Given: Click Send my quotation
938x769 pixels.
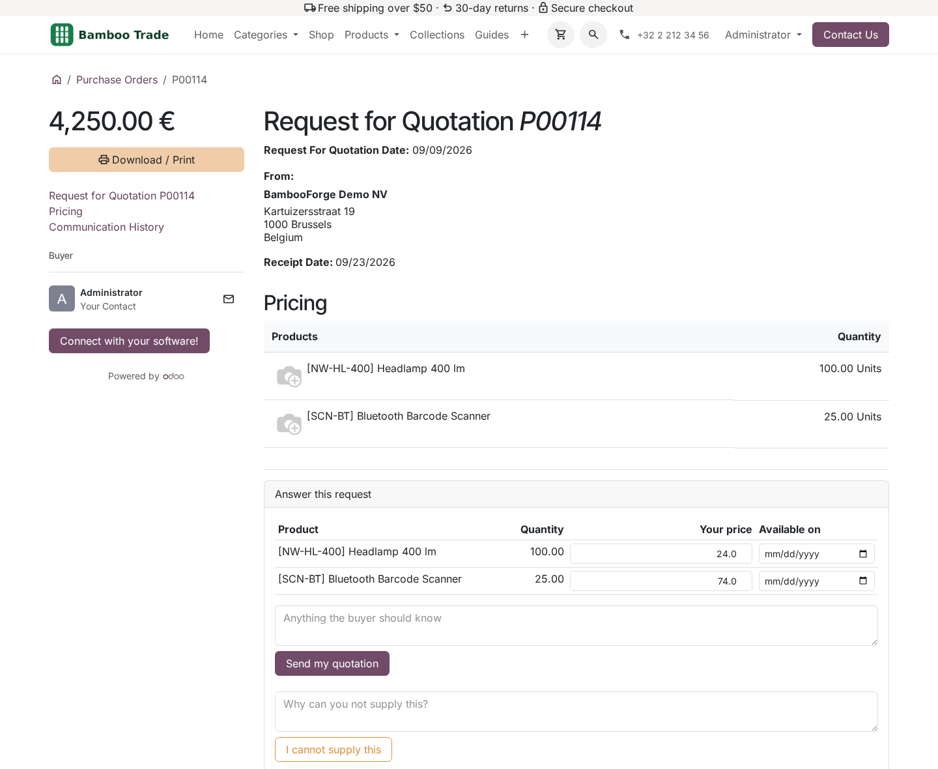Looking at the screenshot, I should coord(332,663).
